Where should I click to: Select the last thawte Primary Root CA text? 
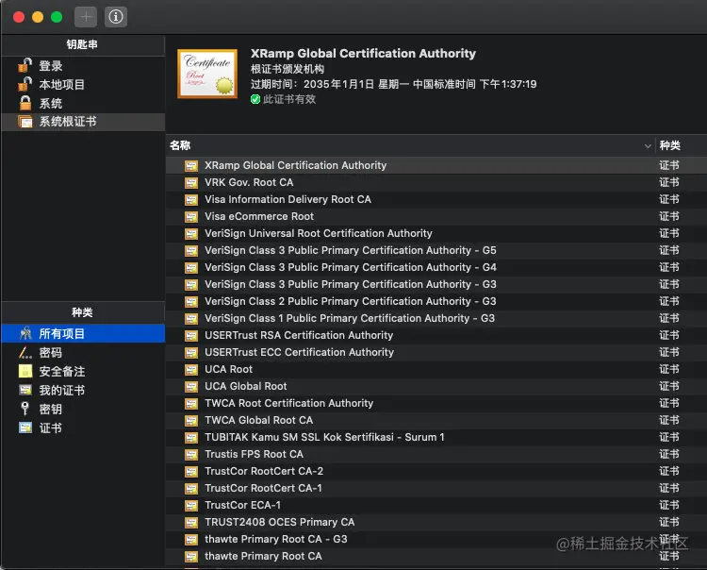coord(263,556)
